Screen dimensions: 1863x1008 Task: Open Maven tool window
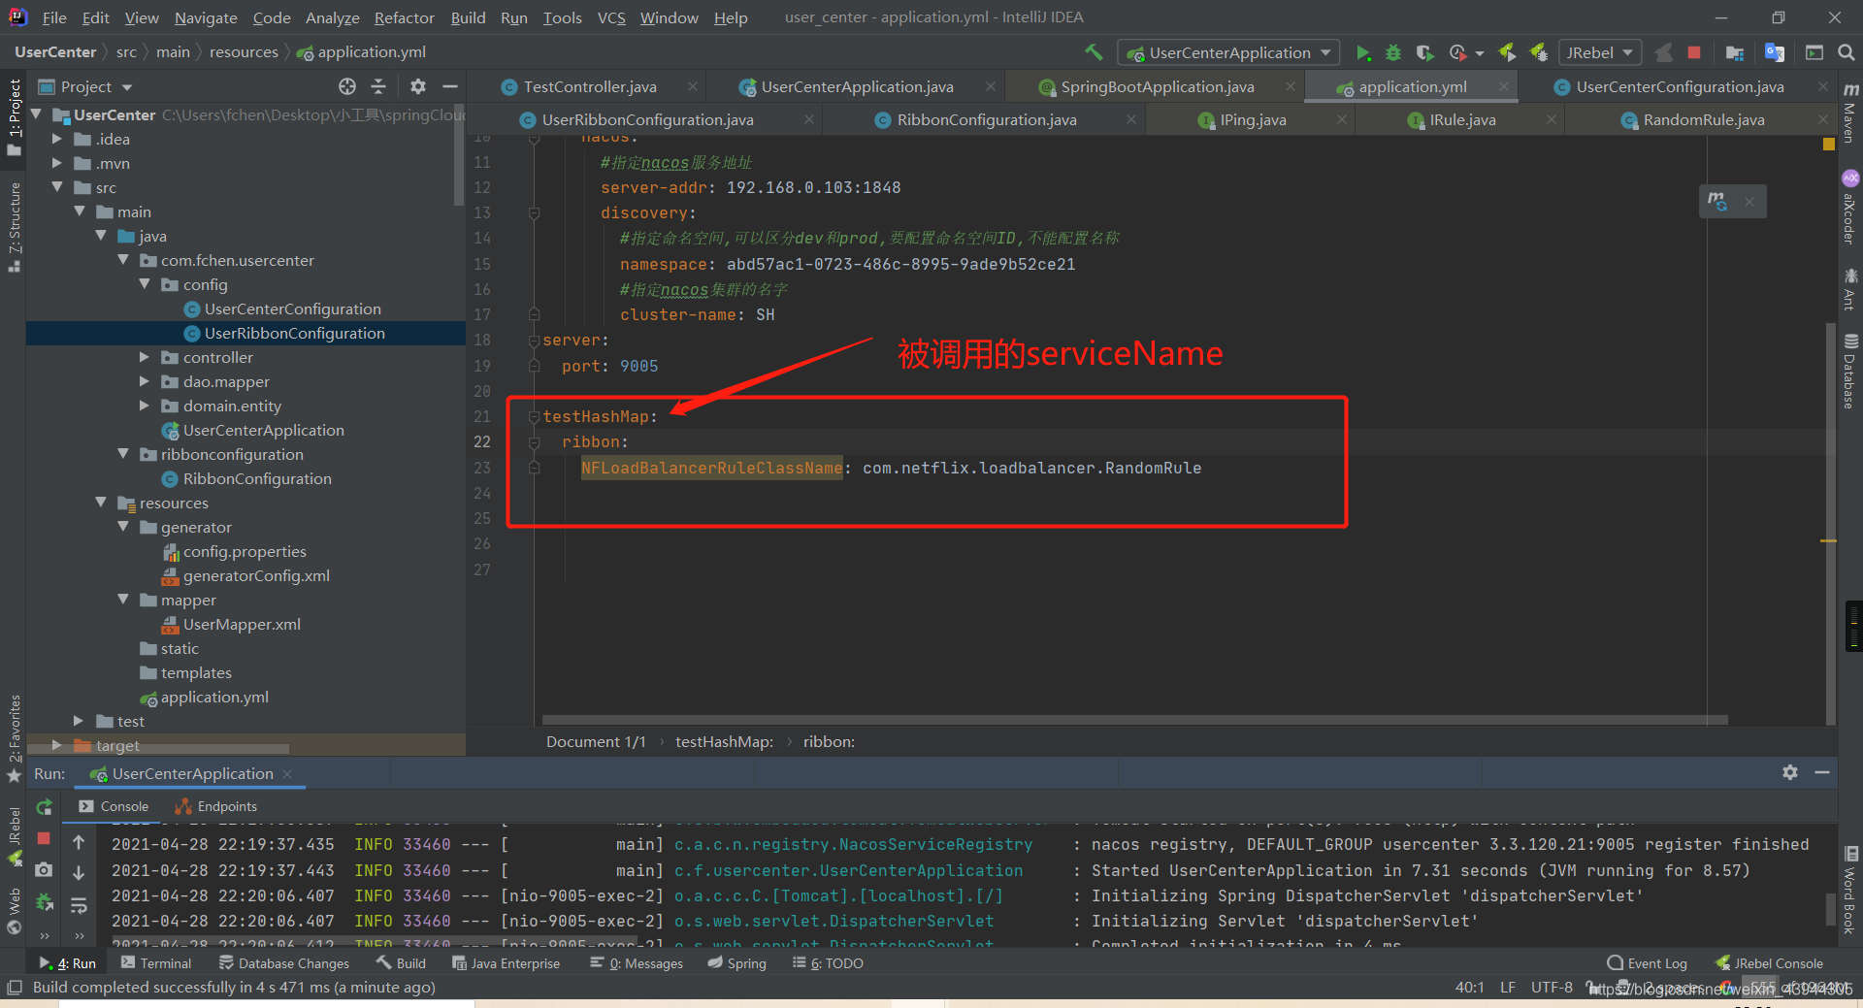tap(1850, 113)
